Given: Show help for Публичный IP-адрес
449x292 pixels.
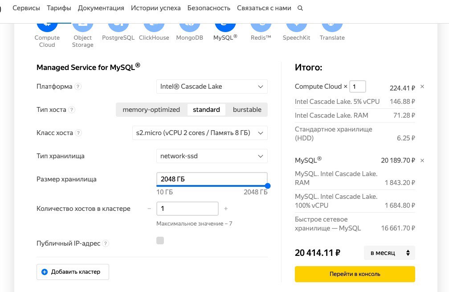Looking at the screenshot, I should pyautogui.click(x=106, y=243).
